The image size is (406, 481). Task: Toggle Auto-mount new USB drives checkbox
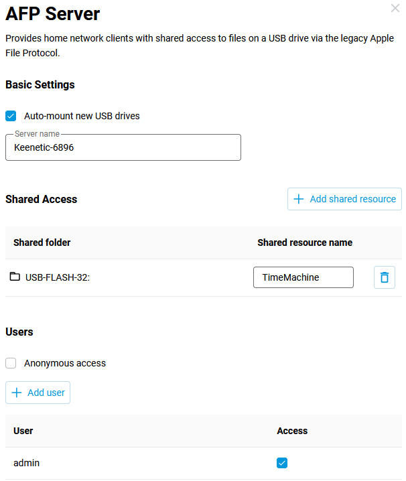(11, 116)
